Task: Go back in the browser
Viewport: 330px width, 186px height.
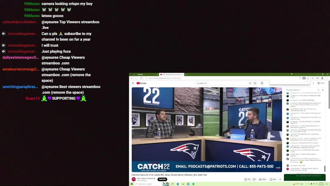Action: tap(132, 78)
